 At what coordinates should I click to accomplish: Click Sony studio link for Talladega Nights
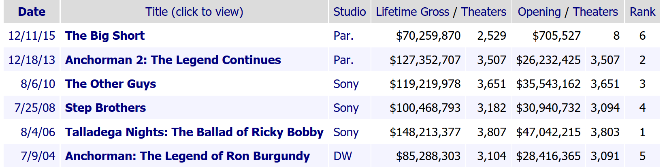tap(346, 132)
